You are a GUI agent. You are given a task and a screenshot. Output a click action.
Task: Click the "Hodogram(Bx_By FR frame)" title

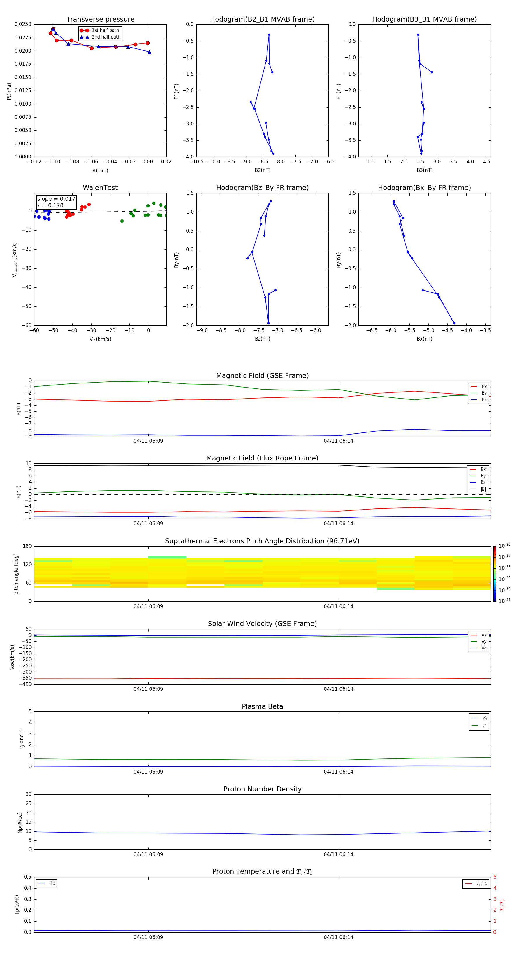(424, 188)
